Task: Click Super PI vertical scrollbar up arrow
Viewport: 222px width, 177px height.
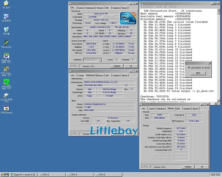Action: point(219,10)
